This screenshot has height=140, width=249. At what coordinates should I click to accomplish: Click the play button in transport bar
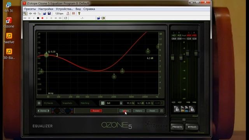[47, 18]
